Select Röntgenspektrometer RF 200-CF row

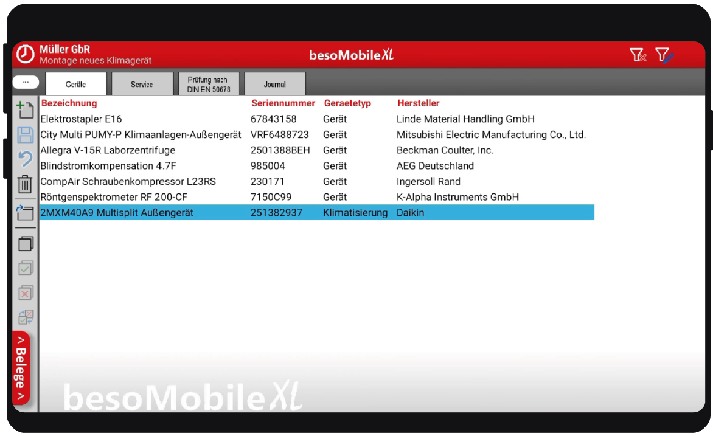pyautogui.click(x=316, y=197)
